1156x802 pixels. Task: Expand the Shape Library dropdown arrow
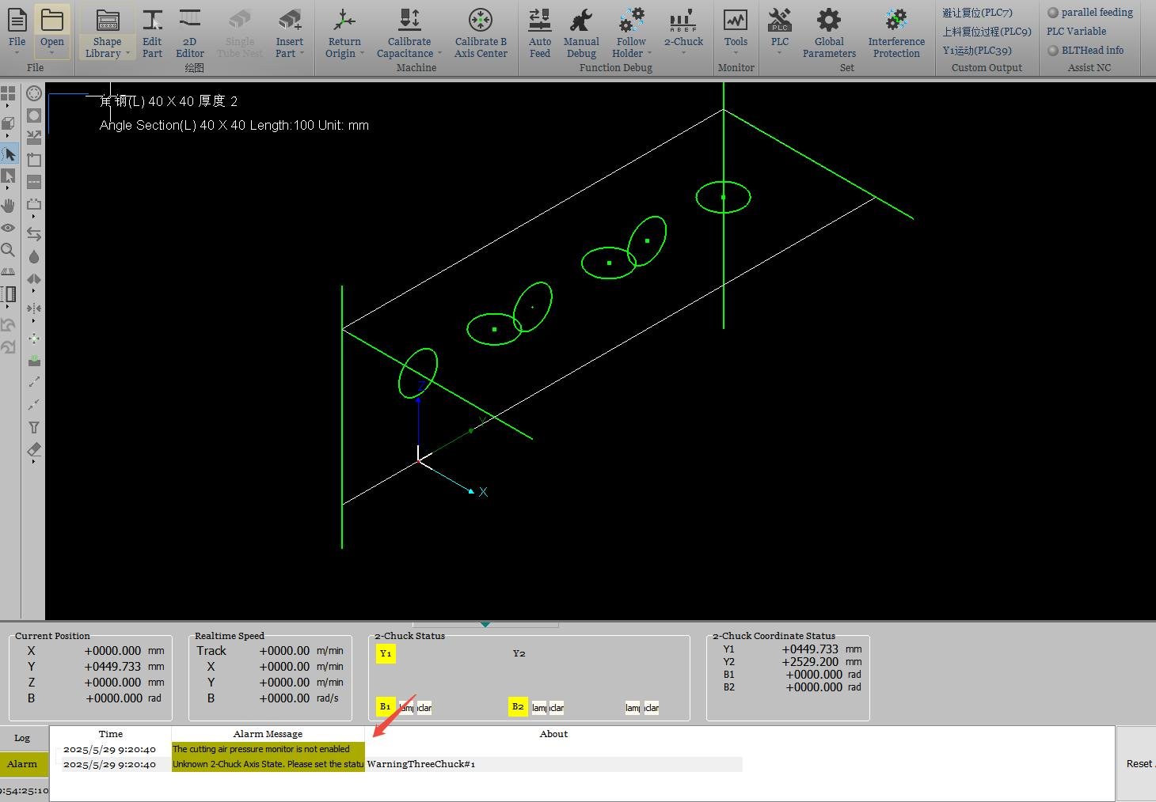(127, 54)
